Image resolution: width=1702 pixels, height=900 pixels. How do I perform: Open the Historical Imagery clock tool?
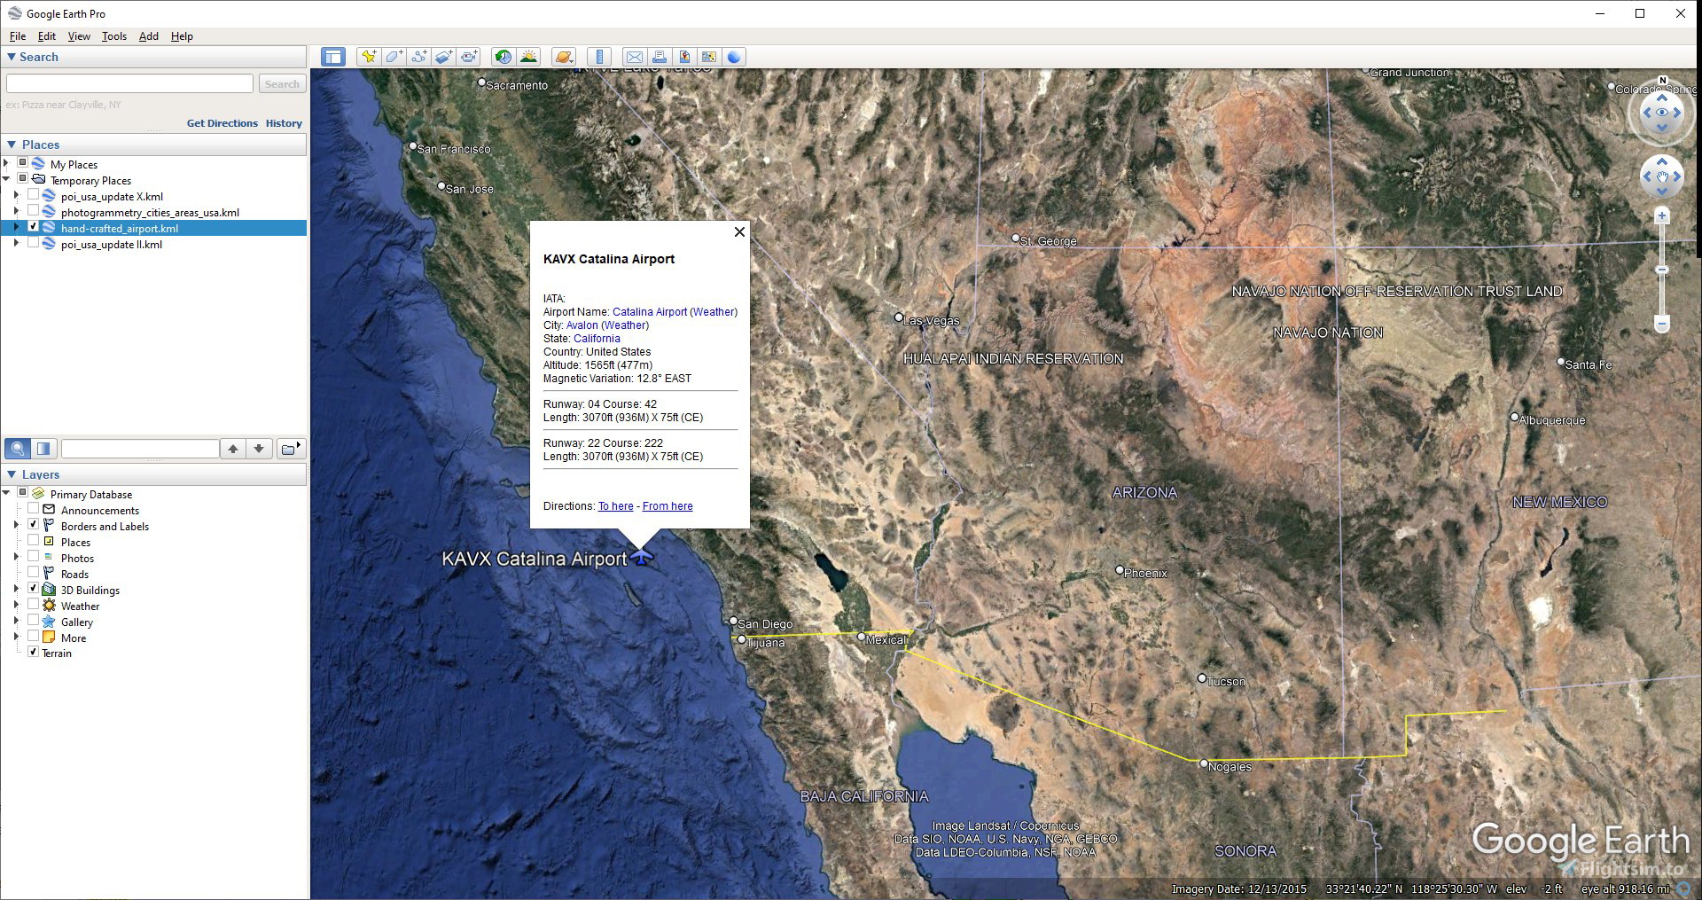tap(503, 57)
